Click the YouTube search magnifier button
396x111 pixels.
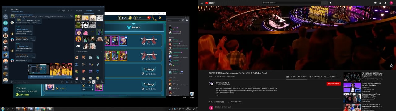(x=324, y=3)
